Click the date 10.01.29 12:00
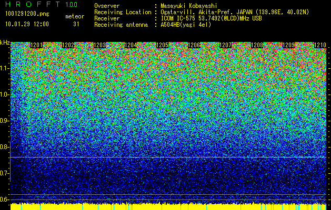The height and width of the screenshot is (210, 331). tap(27, 24)
